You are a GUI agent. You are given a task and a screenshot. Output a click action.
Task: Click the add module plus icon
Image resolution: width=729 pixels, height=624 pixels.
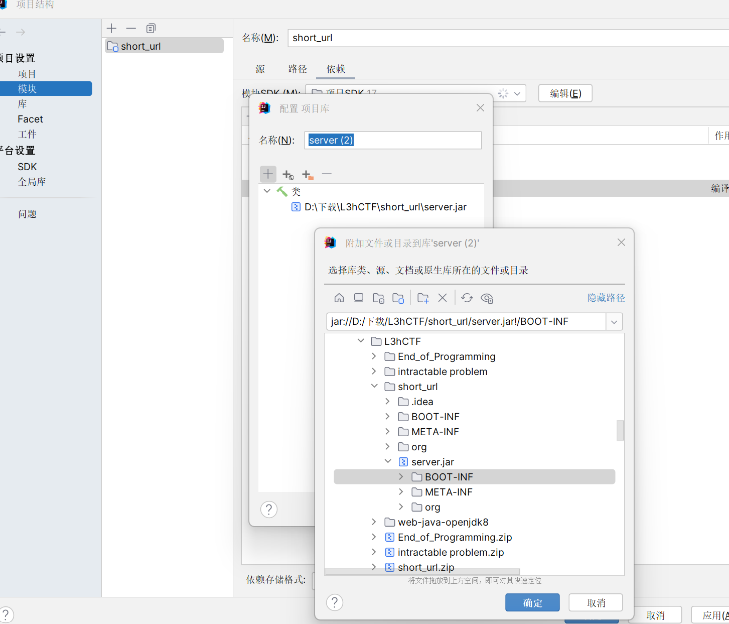pos(112,28)
